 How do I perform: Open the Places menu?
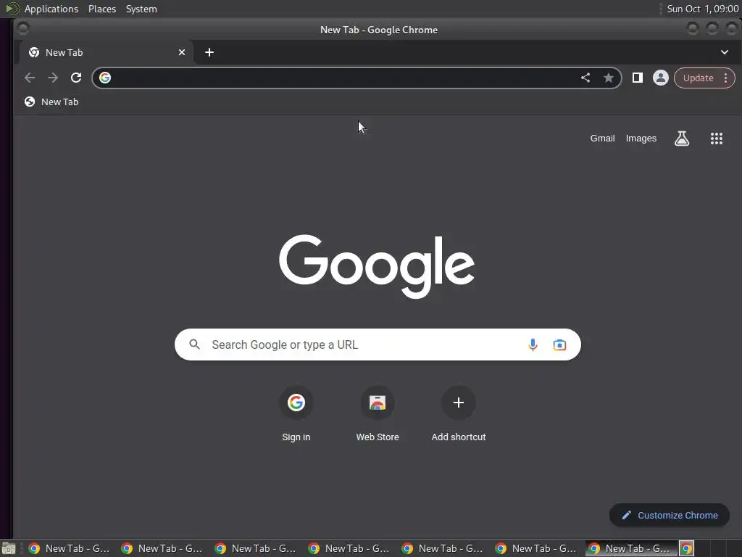(102, 9)
